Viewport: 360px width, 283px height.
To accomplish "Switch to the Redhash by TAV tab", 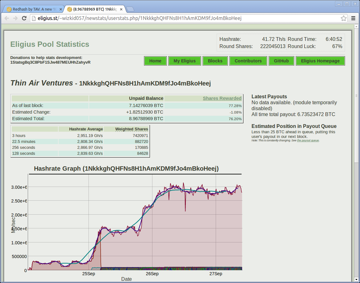I will point(33,9).
